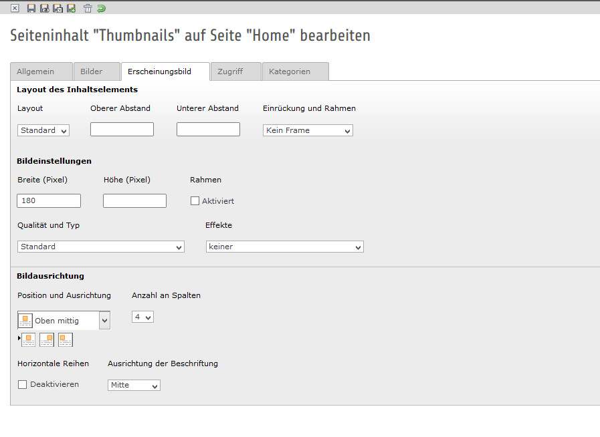
Task: Focus the Breite (Pixel) field containing 180
Action: (49, 200)
